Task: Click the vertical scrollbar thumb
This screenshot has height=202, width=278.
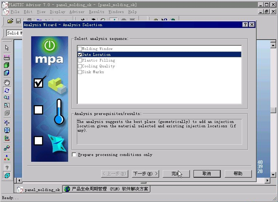Action: [x=273, y=110]
